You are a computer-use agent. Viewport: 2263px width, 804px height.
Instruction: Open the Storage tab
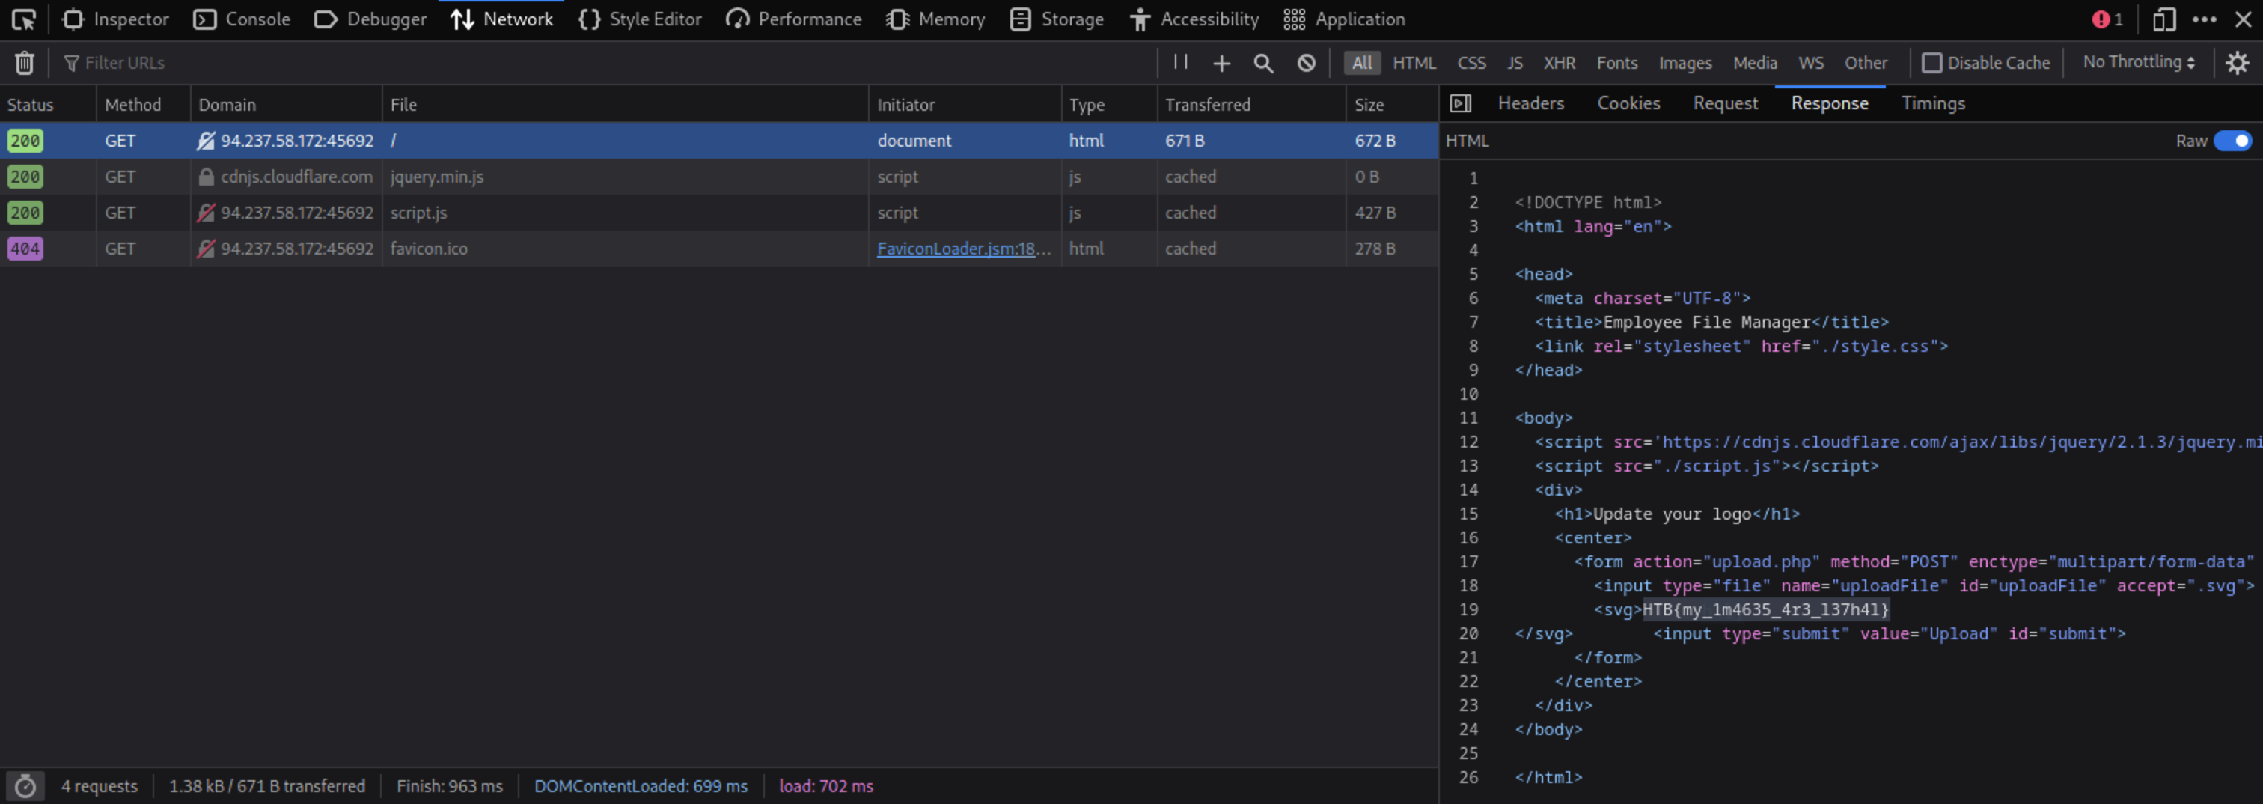[x=1057, y=19]
